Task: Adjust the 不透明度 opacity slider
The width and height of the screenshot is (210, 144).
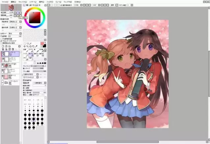Action: point(15,36)
